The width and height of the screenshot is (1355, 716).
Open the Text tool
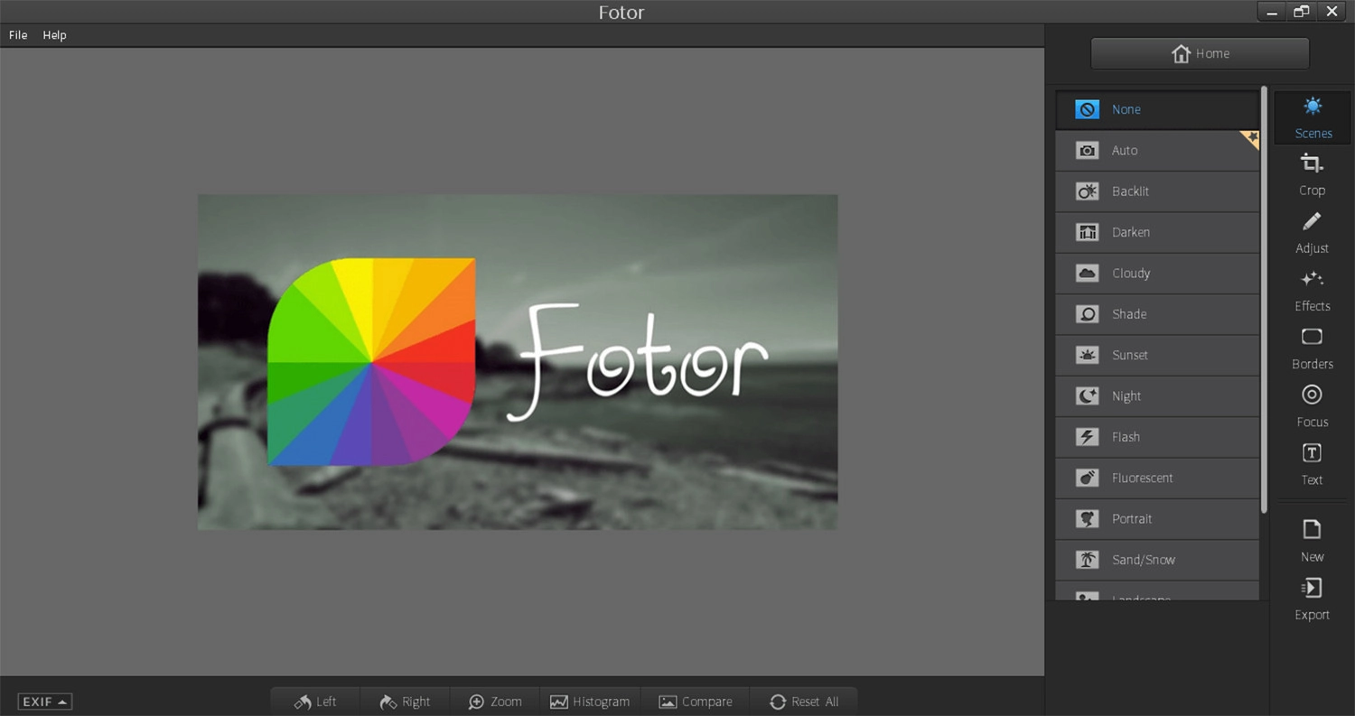(x=1313, y=464)
